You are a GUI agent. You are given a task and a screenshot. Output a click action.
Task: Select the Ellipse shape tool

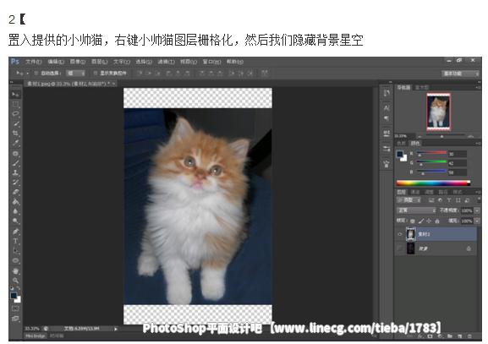pyautogui.click(x=15, y=260)
